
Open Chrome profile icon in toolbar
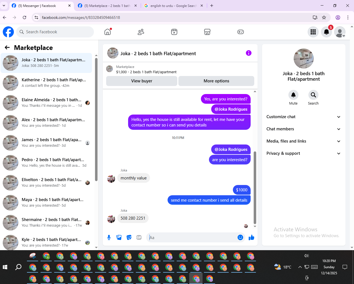point(338,17)
